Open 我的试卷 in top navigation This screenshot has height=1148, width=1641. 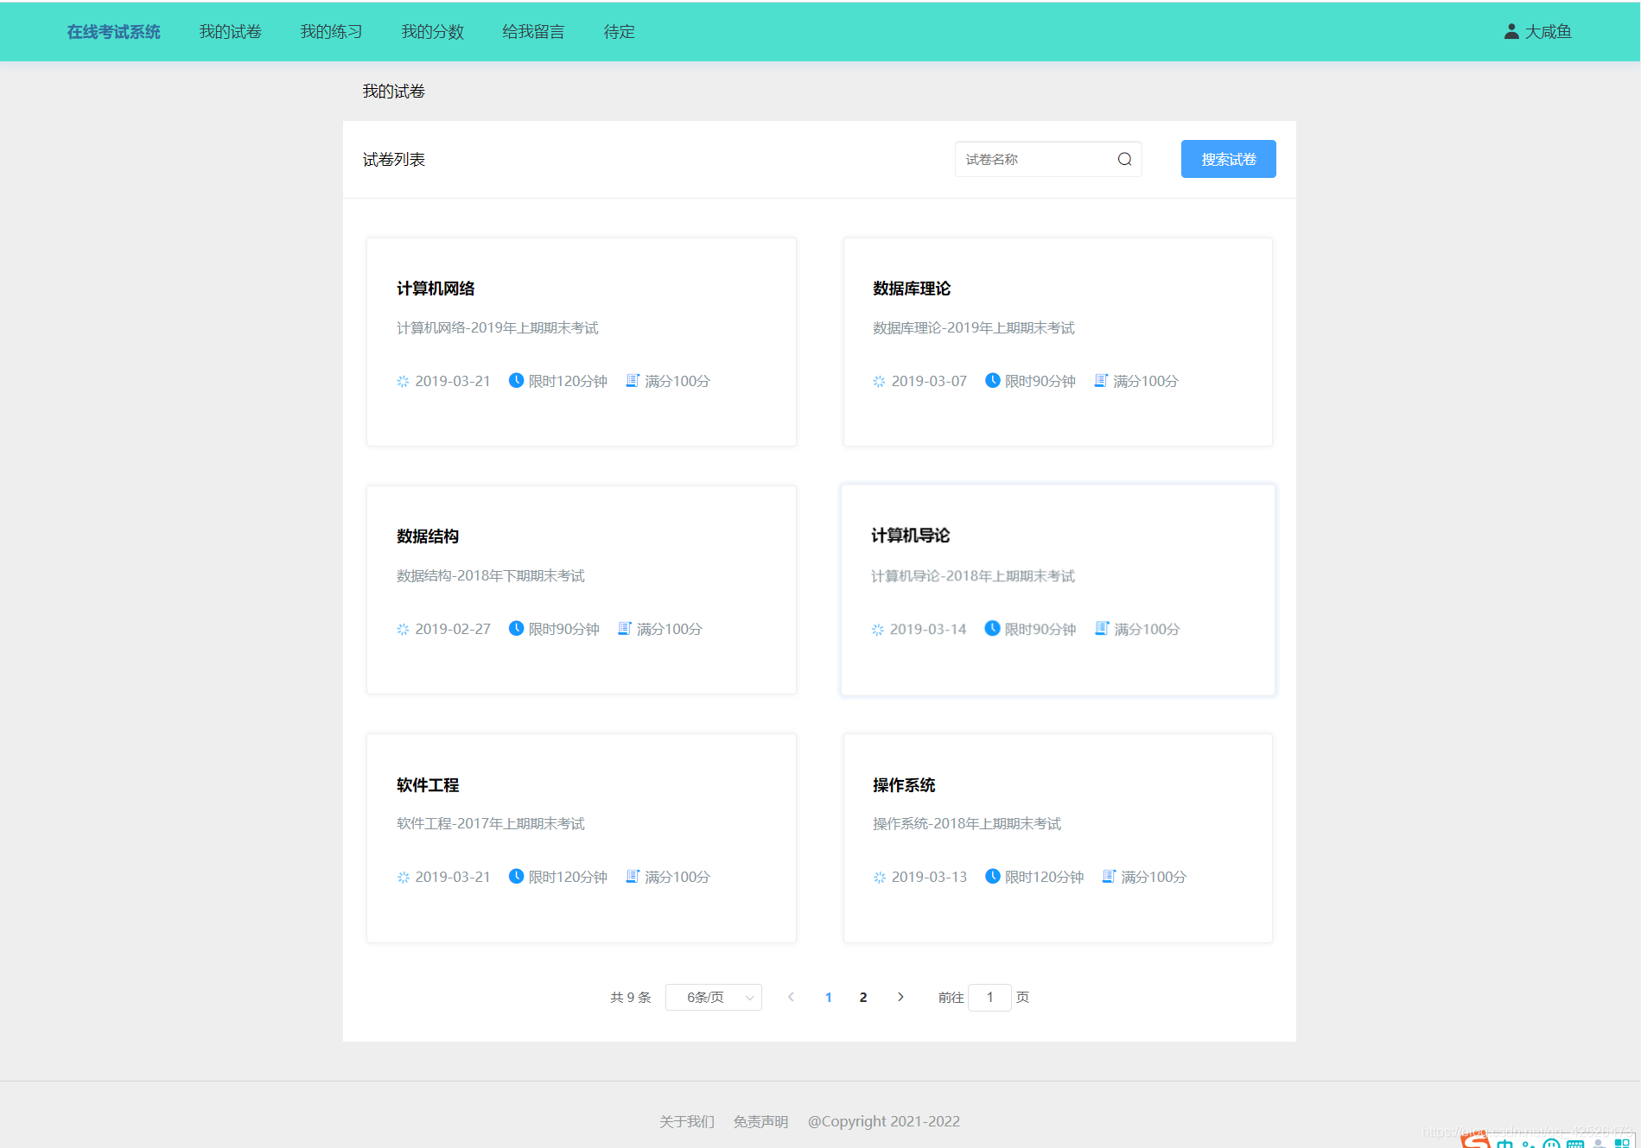click(x=231, y=32)
